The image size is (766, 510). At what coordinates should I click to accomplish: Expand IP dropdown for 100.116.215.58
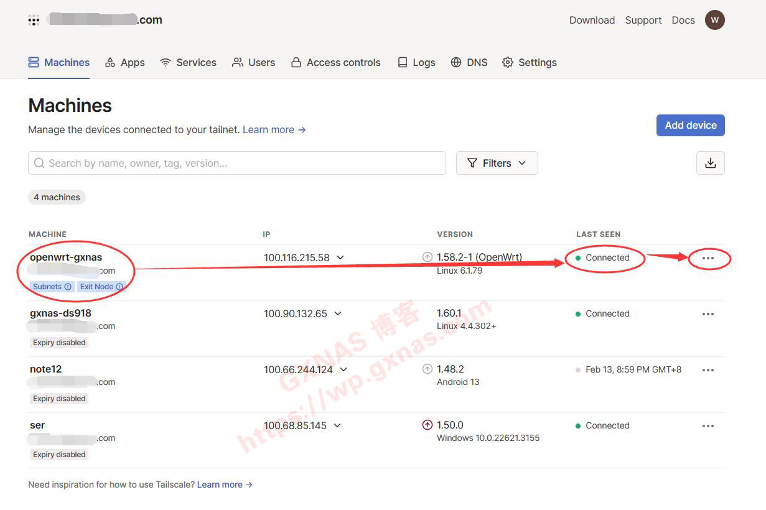[x=340, y=257]
